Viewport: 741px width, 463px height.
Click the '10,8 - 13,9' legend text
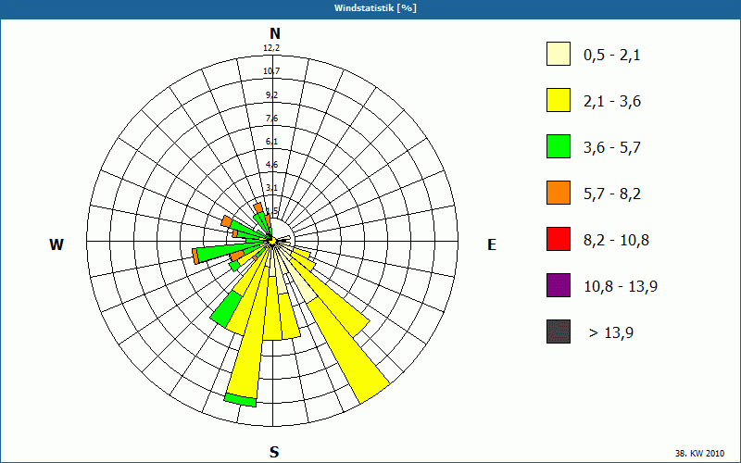[621, 287]
